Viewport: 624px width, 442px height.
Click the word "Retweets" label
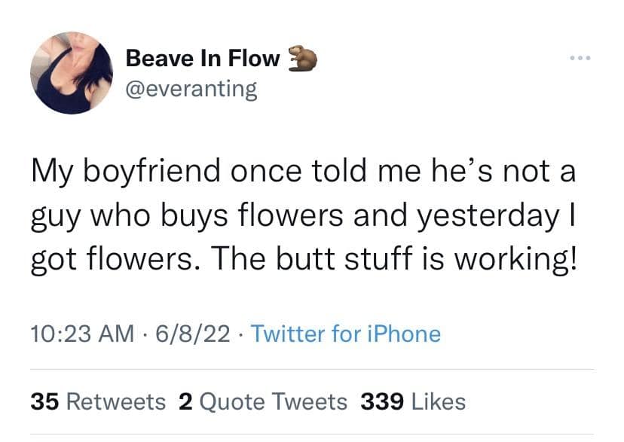pos(116,401)
